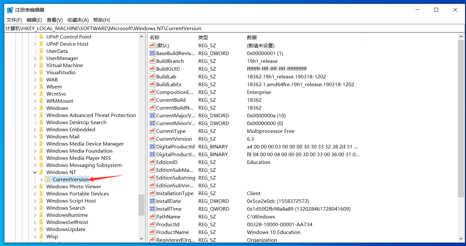Click the BuildGUID string icon
The height and width of the screenshot is (246, 466).
[152, 69]
